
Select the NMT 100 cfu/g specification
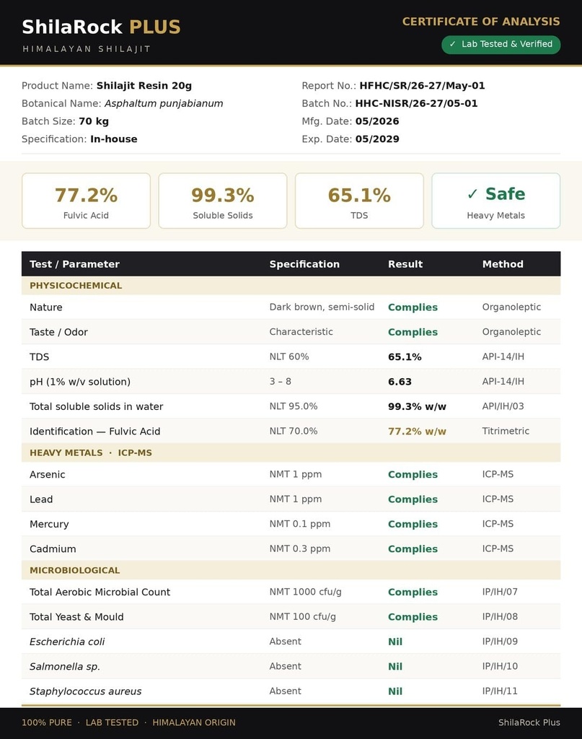pyautogui.click(x=302, y=617)
